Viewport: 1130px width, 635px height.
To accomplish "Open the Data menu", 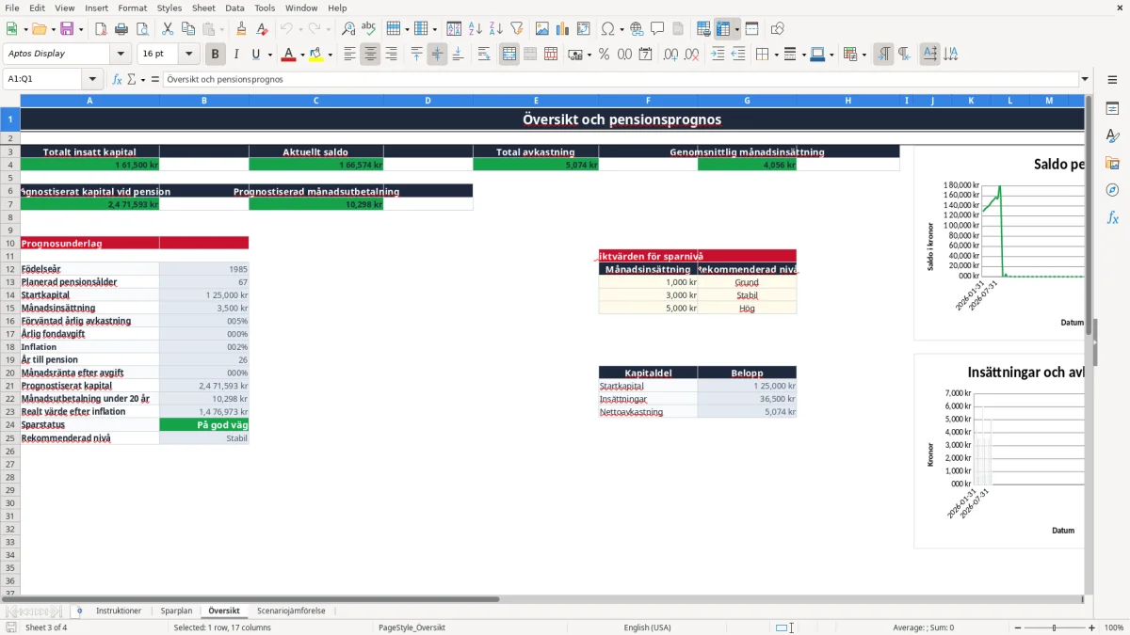I will [234, 8].
